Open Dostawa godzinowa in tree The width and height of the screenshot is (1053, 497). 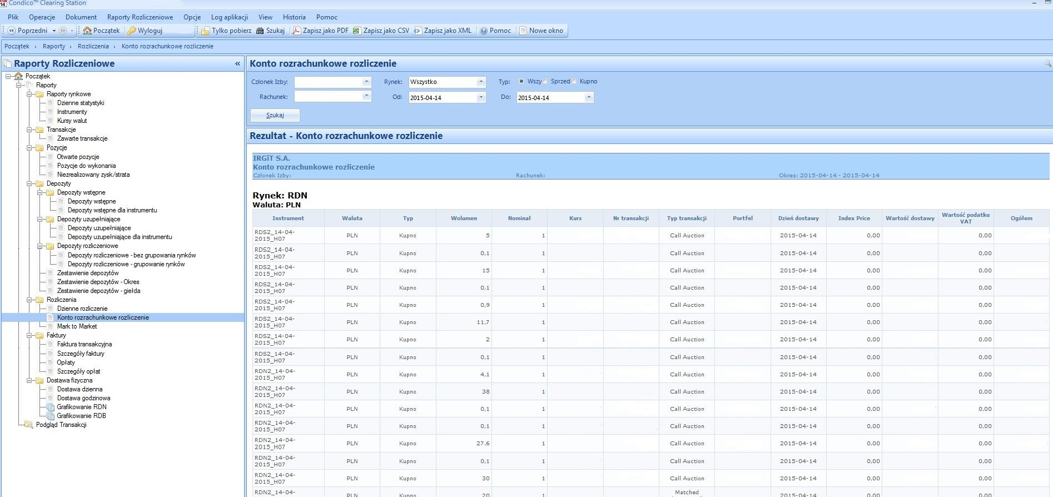83,398
